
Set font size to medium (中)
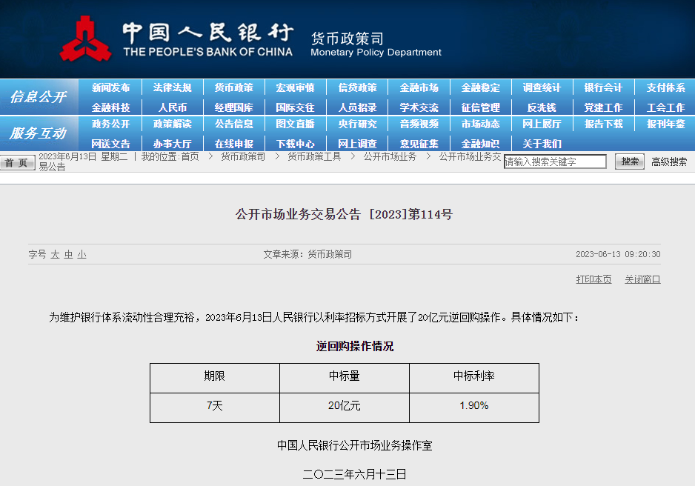(x=68, y=254)
